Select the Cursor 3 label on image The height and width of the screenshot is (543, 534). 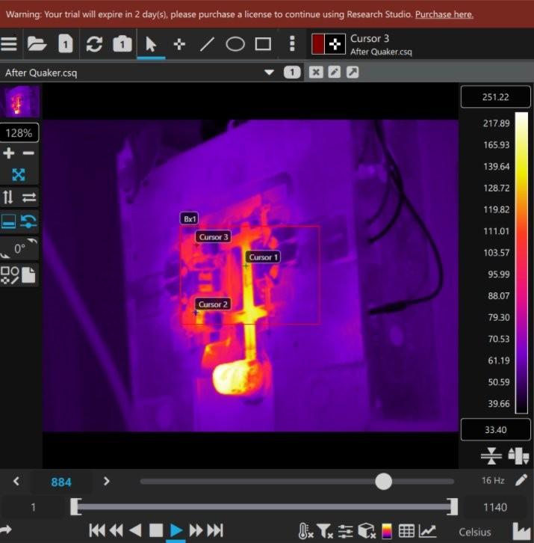point(214,237)
